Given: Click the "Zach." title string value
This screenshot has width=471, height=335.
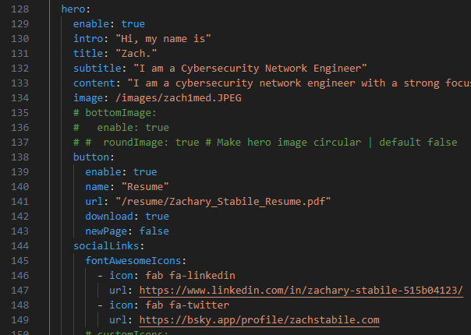Looking at the screenshot, I should 136,54.
